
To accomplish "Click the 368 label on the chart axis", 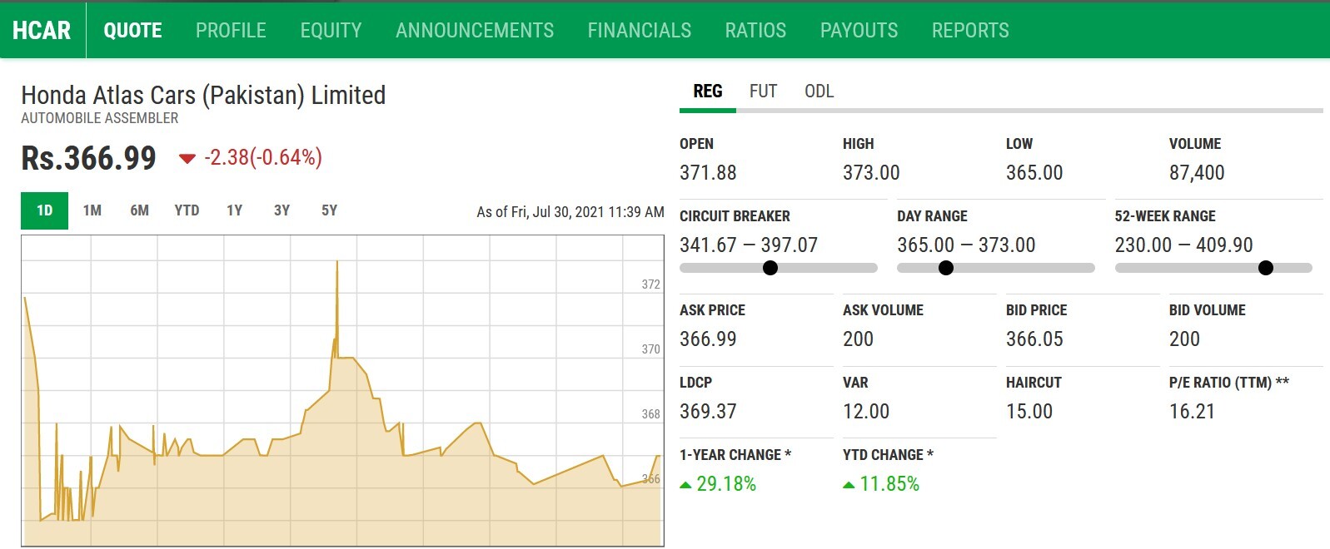I will pyautogui.click(x=651, y=414).
